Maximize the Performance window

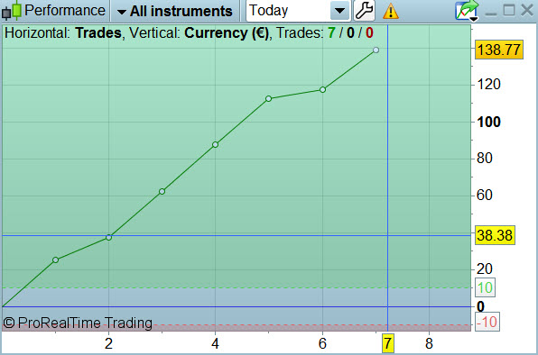(509, 10)
